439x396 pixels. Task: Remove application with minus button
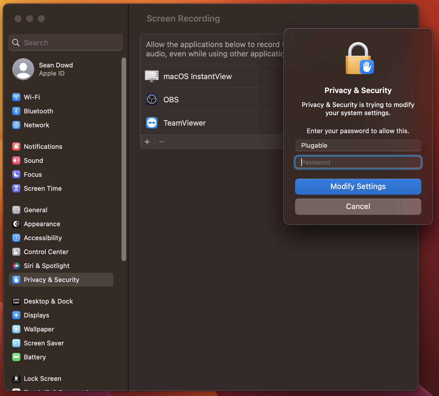162,142
